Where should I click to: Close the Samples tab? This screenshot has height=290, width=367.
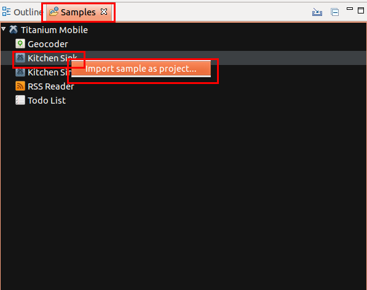(x=104, y=12)
